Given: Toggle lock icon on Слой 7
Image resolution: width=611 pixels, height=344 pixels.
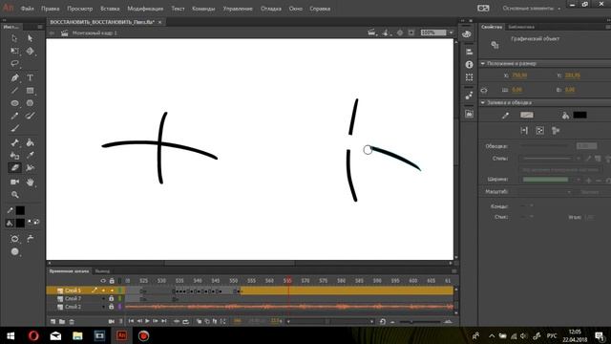Looking at the screenshot, I should (112, 299).
